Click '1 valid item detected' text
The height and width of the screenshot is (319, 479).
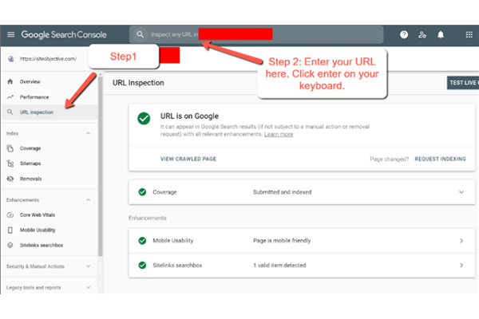click(x=279, y=266)
